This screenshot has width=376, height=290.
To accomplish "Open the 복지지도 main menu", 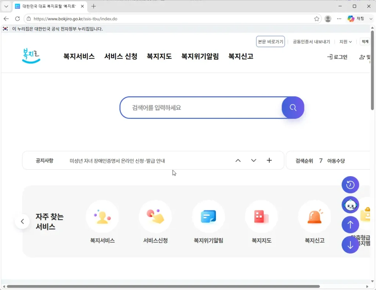I will click(159, 56).
